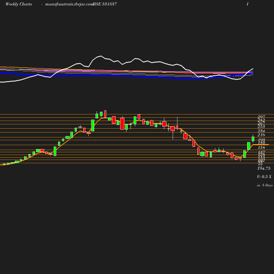The image size is (274, 274).
Task: Click the 216 price axis label
Action: (x=261, y=135)
